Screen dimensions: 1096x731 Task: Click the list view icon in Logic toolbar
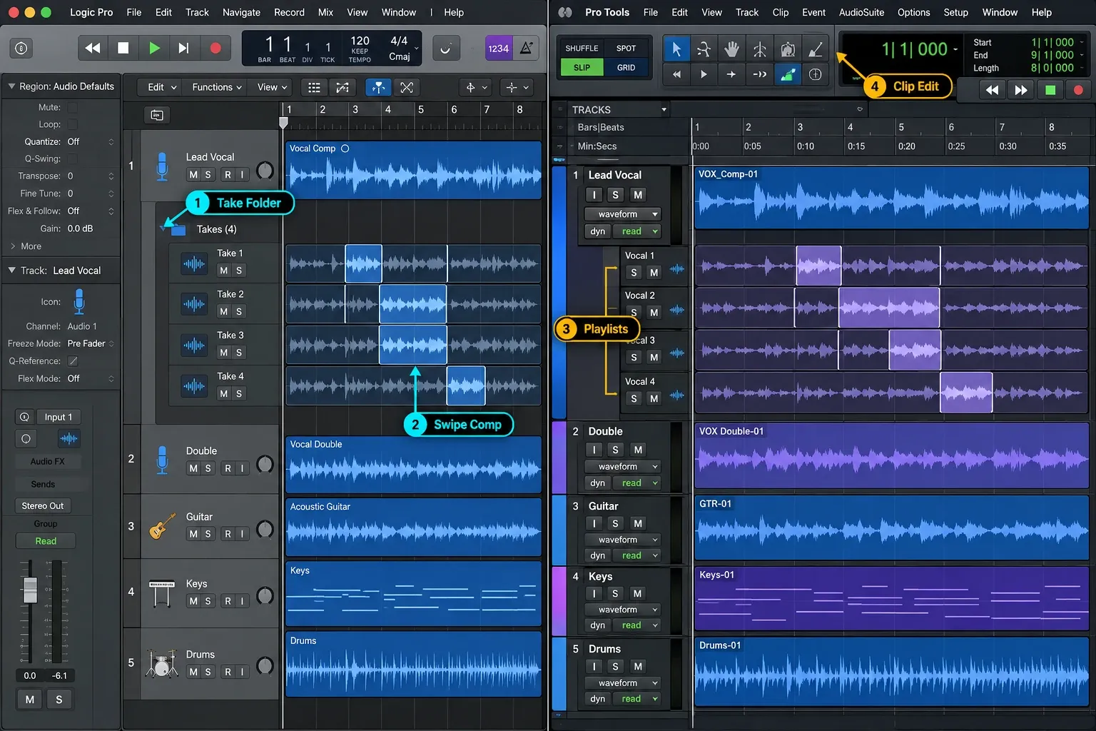click(314, 87)
